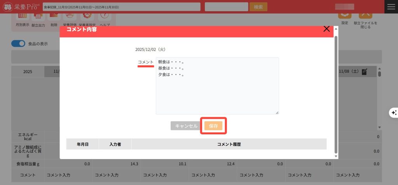Open the 栄養素設定 nutrient settings icon
398x185 pixels.
(x=87, y=16)
